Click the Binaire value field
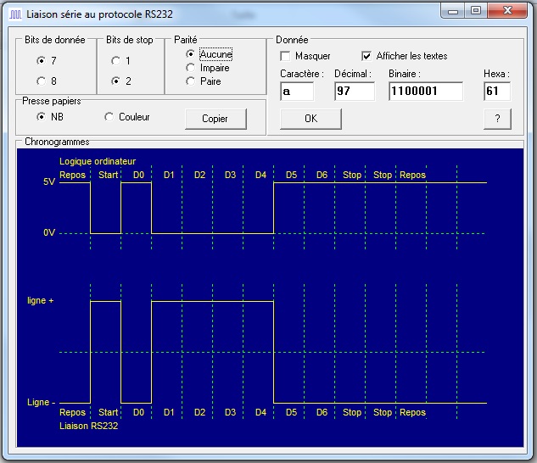537x463 pixels. pyautogui.click(x=425, y=92)
